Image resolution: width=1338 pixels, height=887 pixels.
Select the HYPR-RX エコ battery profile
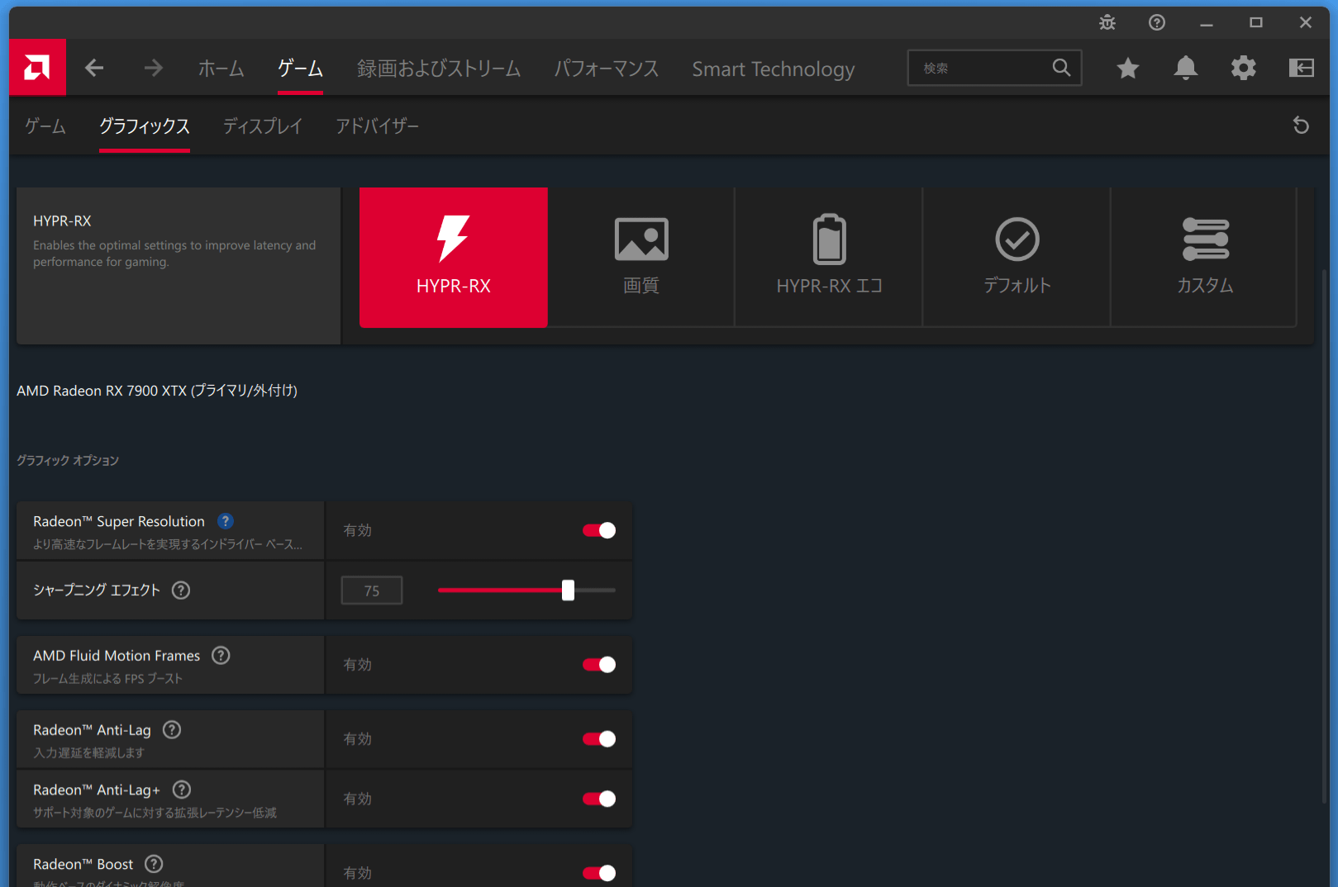click(829, 258)
